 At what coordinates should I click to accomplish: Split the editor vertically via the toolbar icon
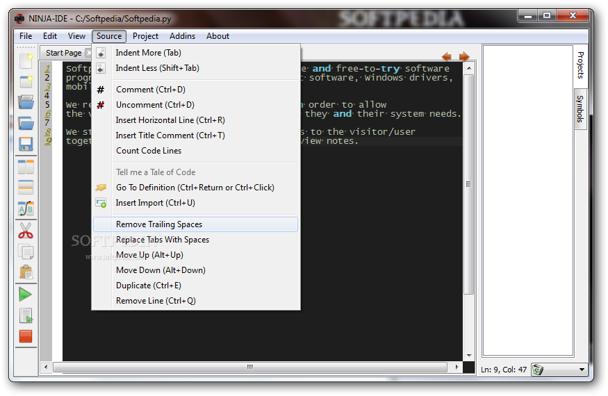(x=26, y=167)
